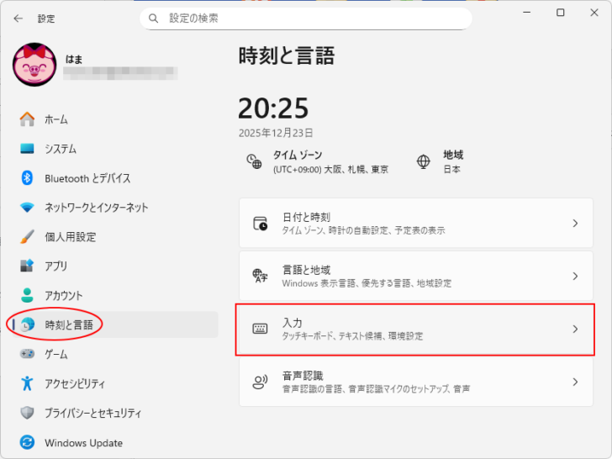Open アクセシビリティ in the sidebar
The width and height of the screenshot is (612, 459).
114,383
